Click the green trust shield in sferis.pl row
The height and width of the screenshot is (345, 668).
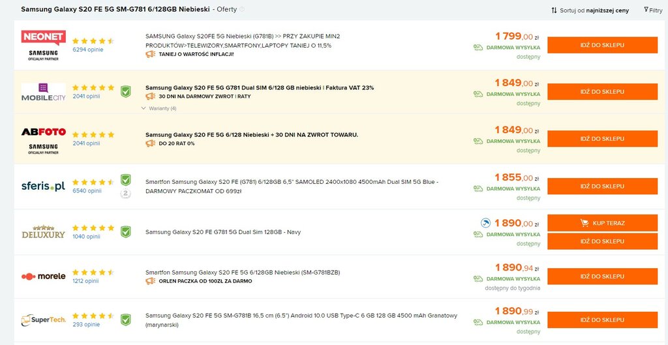click(x=125, y=180)
